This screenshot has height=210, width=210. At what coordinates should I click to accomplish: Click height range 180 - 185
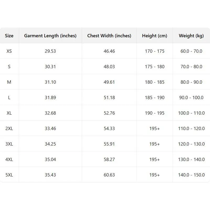(x=155, y=82)
